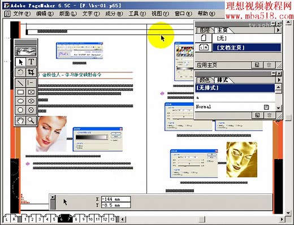Switch to the 颜色 (Colors) tab
Viewport: 294px width, 225px height.
[x=205, y=80]
